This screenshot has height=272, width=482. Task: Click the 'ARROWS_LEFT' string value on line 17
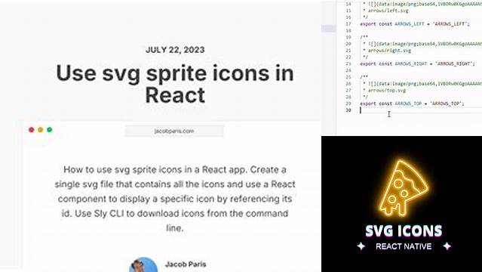point(450,23)
